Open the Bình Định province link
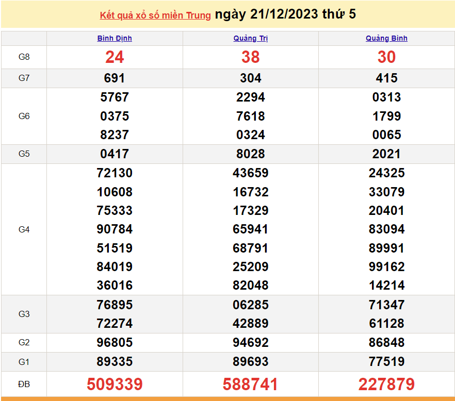 [x=115, y=39]
